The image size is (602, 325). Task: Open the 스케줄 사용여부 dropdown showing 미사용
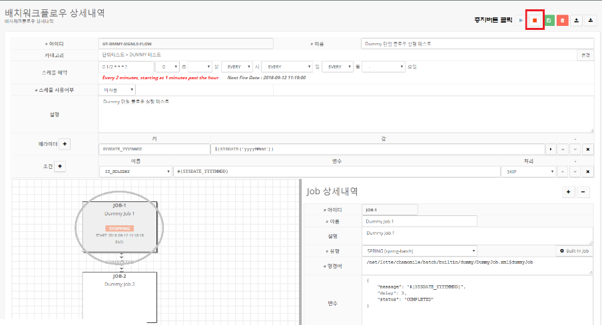pos(117,90)
